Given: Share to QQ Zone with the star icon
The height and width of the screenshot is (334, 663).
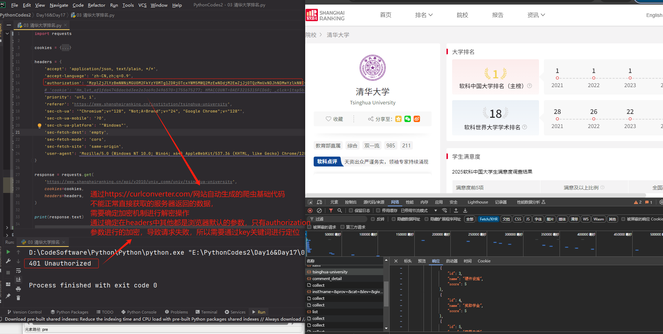Looking at the screenshot, I should point(398,119).
